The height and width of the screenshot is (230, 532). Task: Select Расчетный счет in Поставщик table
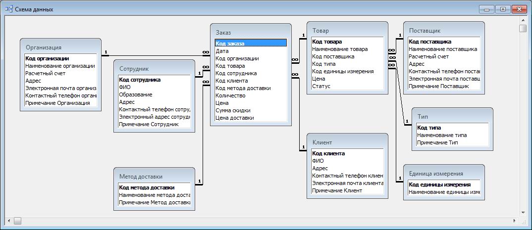pyautogui.click(x=429, y=57)
